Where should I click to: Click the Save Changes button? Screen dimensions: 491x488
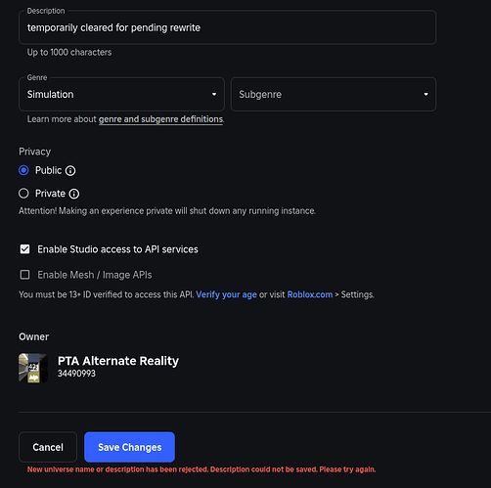click(x=129, y=447)
